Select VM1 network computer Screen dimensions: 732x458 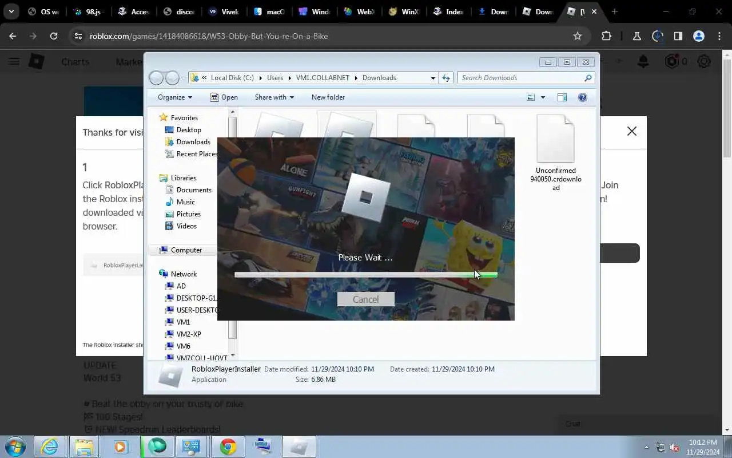[183, 322]
